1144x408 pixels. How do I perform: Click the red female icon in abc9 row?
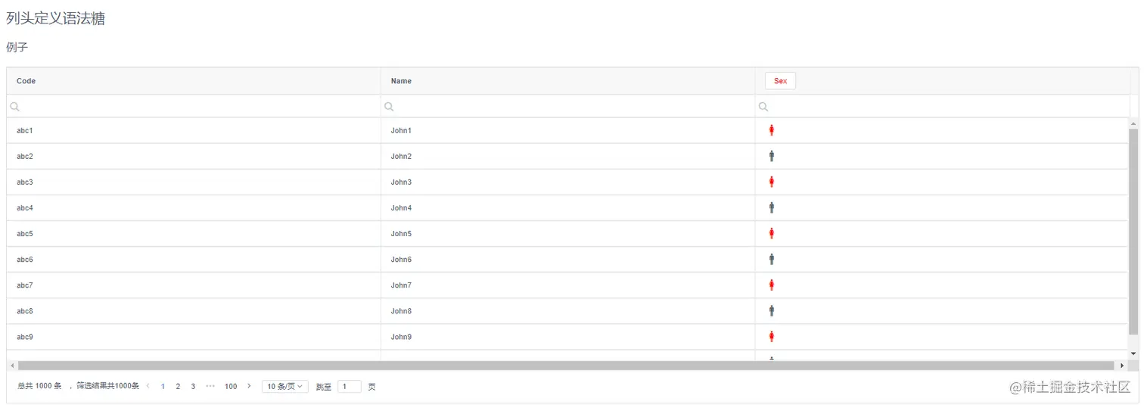click(771, 336)
